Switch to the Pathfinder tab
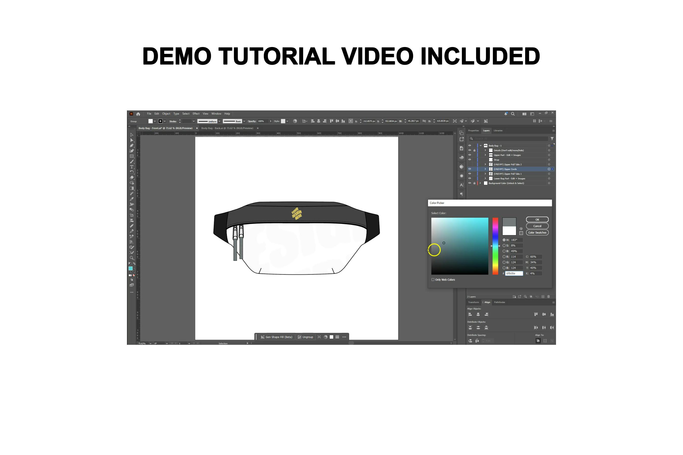Viewport: 683px width, 455px height. [499, 302]
